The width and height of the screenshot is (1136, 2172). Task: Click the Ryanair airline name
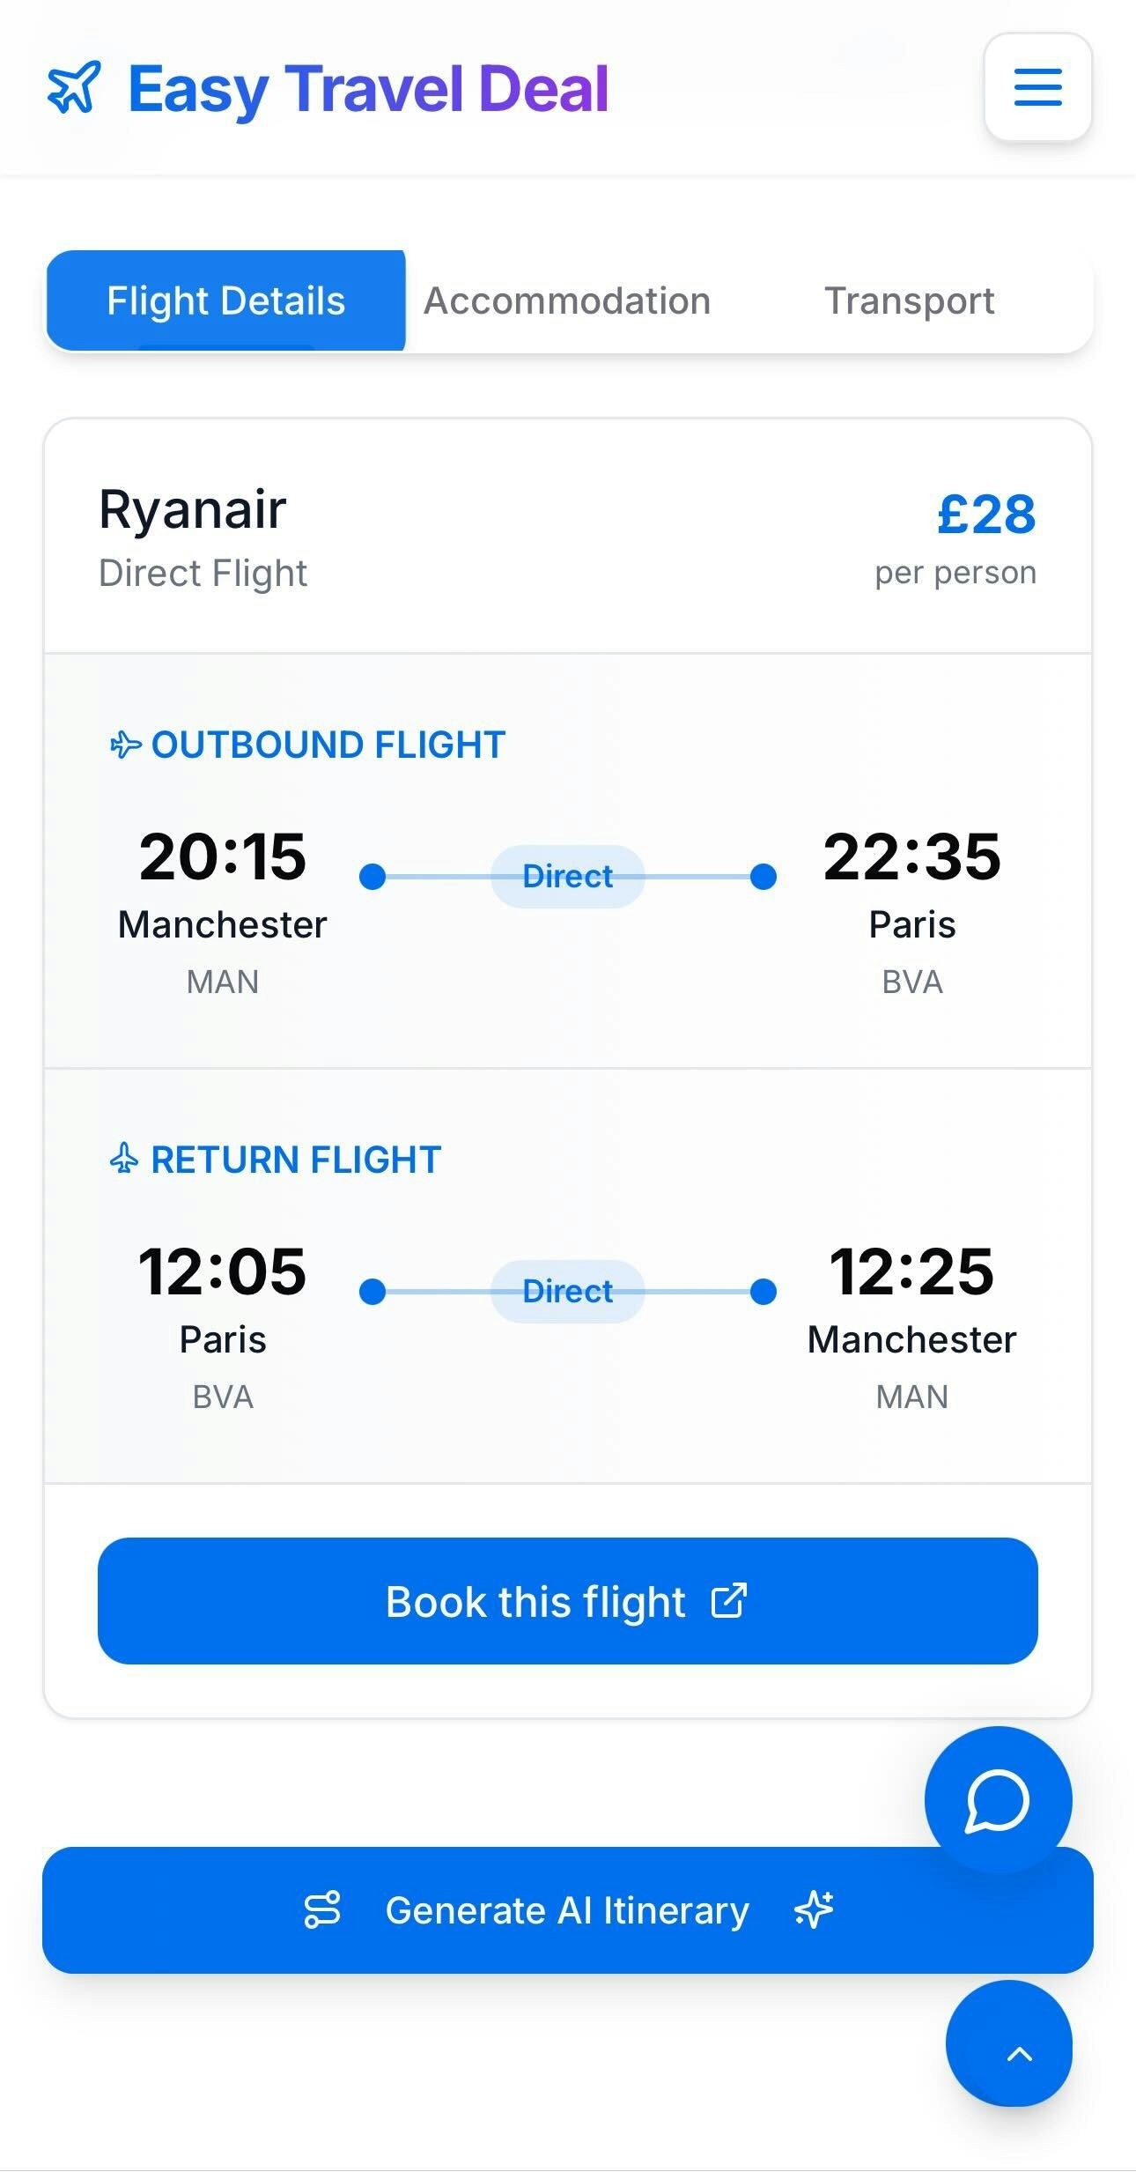click(193, 509)
